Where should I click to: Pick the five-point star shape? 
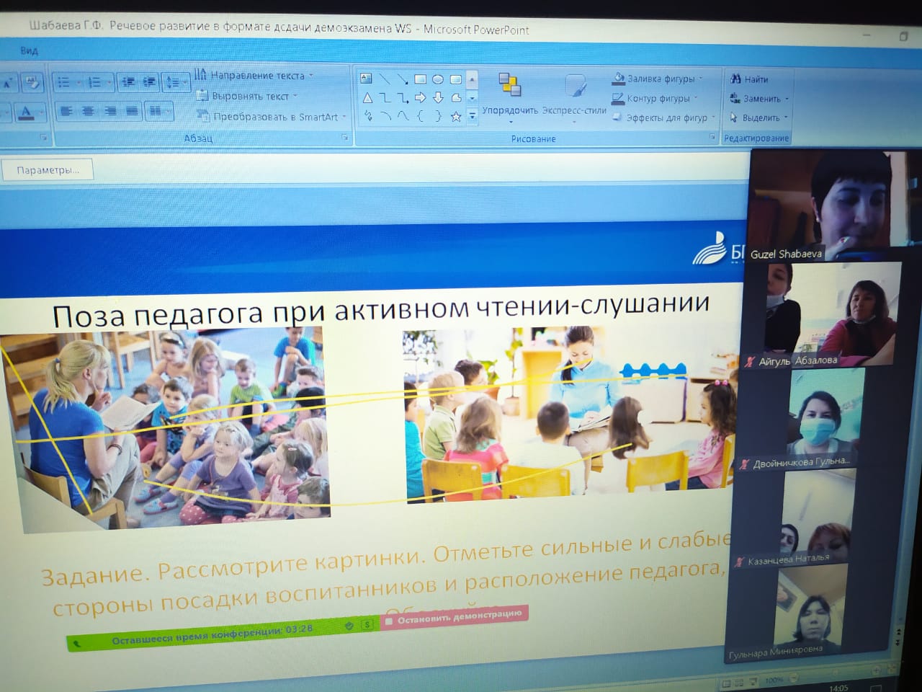455,116
